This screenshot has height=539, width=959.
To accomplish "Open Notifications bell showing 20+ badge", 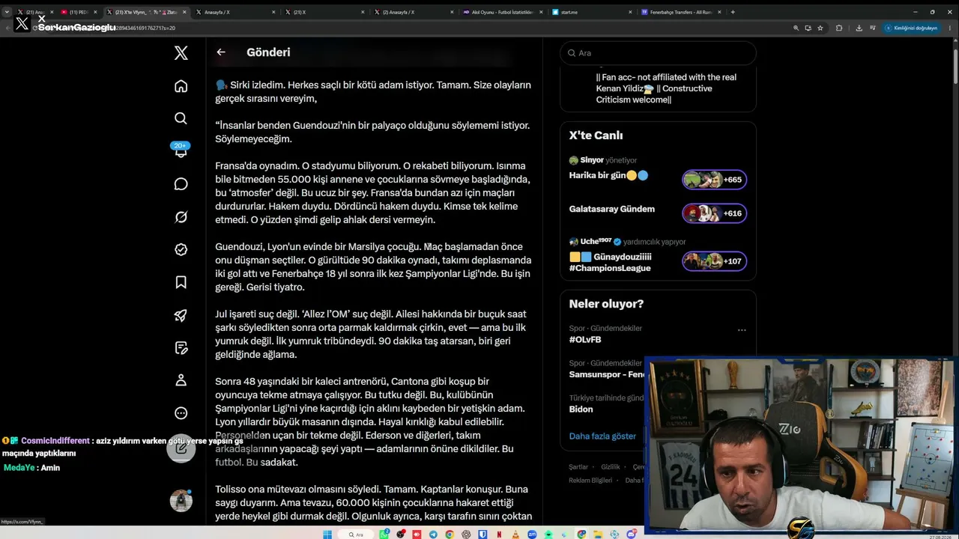I will coord(181,150).
